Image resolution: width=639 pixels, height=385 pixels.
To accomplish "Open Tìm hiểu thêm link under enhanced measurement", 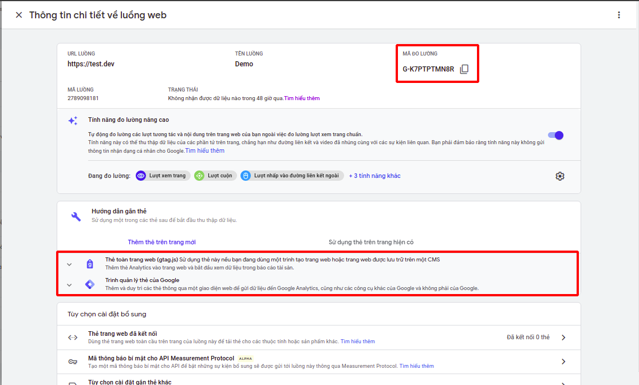I will pyautogui.click(x=205, y=150).
